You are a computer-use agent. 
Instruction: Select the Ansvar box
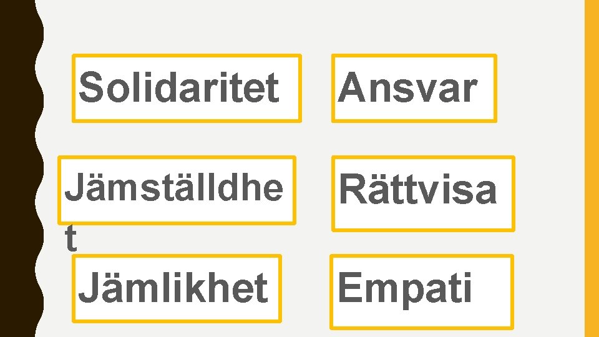coord(414,88)
